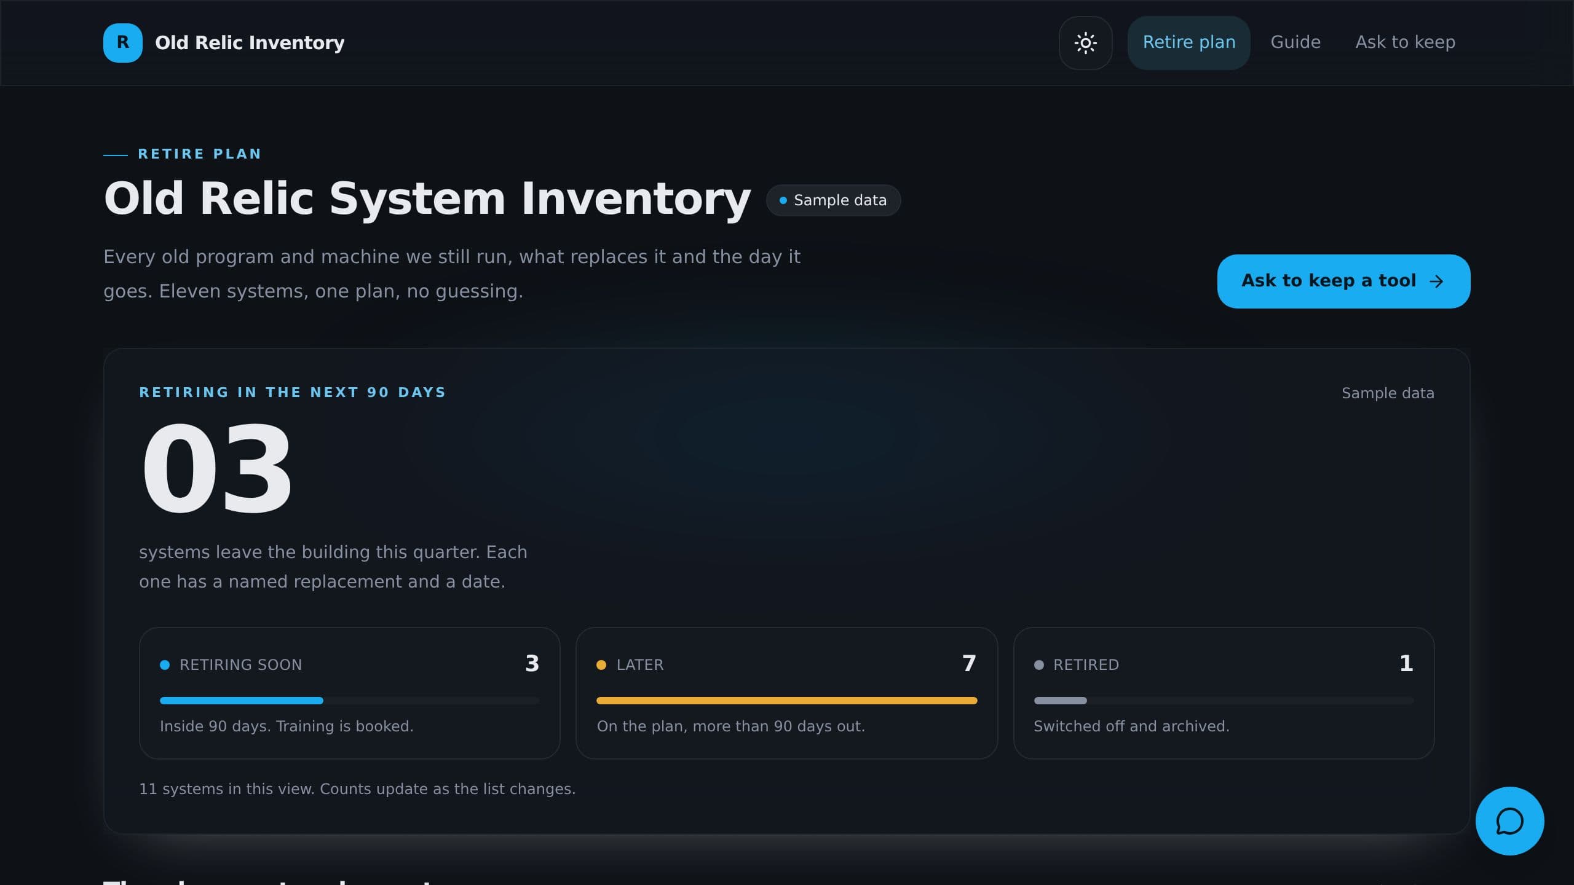Select the Retired status card

pos(1224,693)
